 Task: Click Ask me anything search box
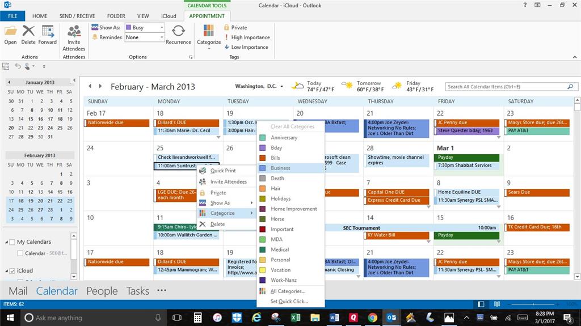pos(92,317)
